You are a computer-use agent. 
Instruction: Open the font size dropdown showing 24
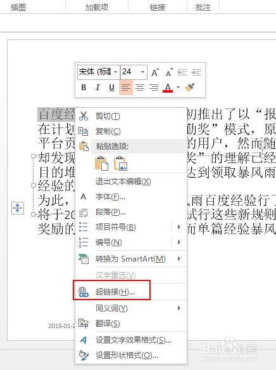coord(142,72)
